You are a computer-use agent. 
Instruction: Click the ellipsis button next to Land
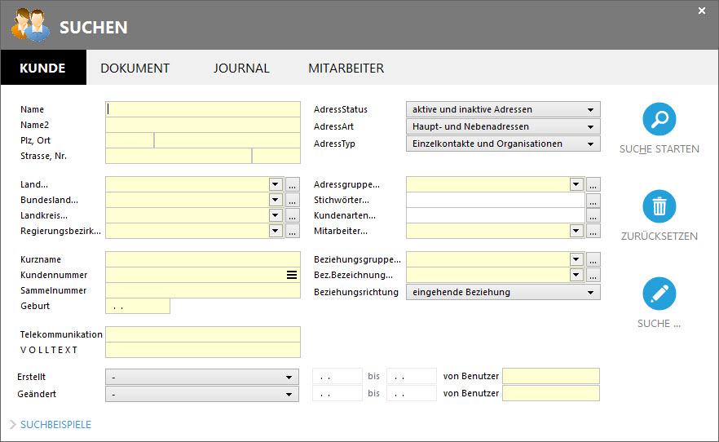point(293,185)
